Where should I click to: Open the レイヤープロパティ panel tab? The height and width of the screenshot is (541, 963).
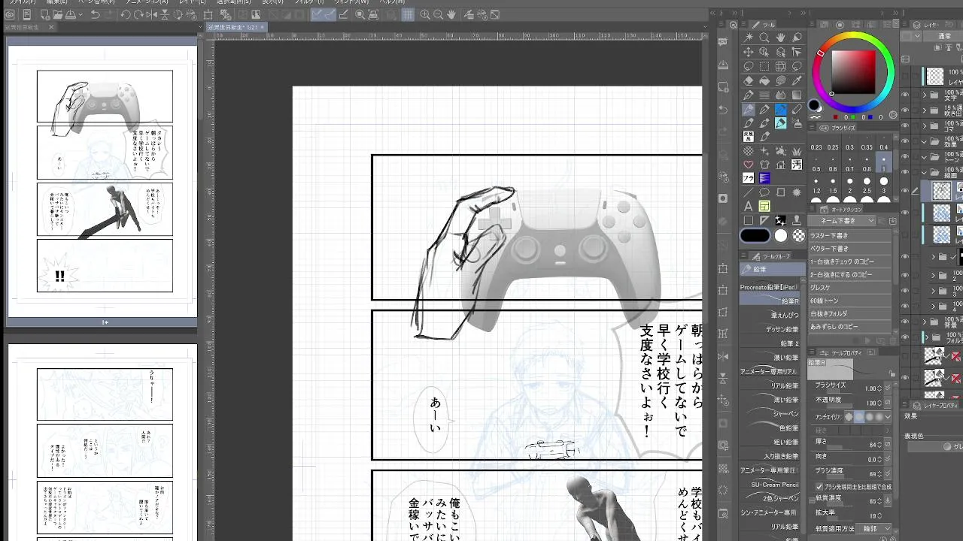pos(935,405)
